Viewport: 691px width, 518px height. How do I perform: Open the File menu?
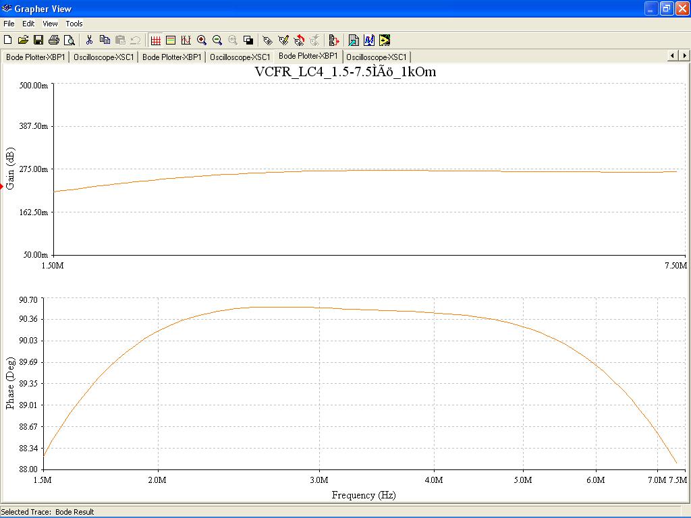9,24
